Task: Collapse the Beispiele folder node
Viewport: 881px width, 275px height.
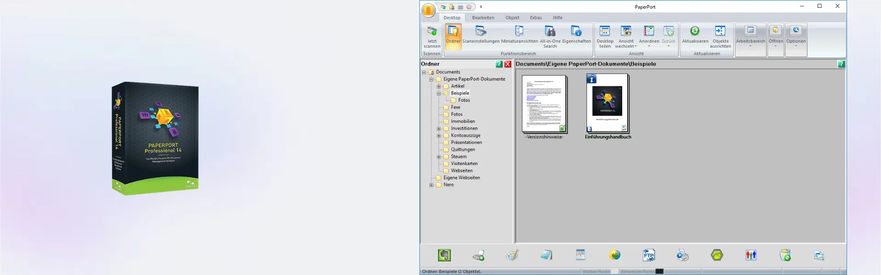Action: click(439, 93)
